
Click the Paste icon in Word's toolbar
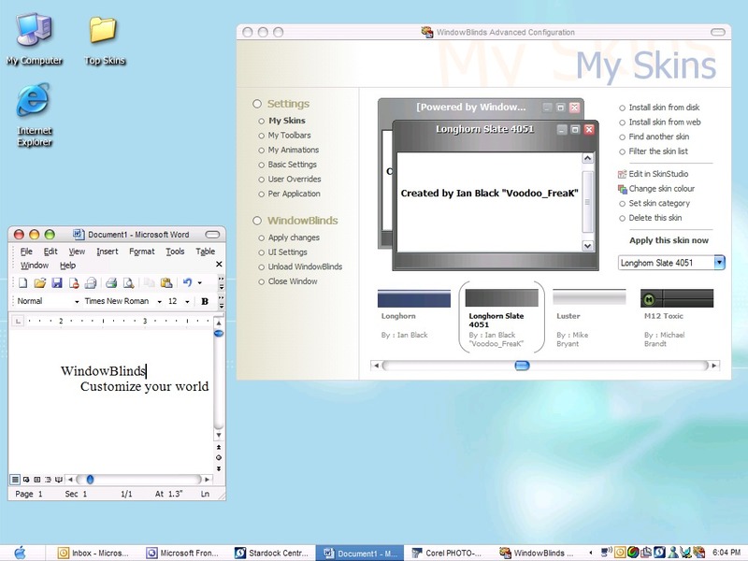tap(165, 283)
